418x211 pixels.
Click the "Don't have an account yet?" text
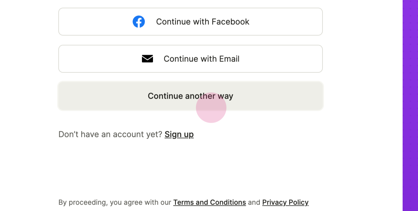coord(110,134)
